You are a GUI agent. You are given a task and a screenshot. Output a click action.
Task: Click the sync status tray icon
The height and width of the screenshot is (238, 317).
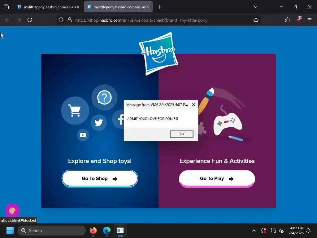[264, 231]
